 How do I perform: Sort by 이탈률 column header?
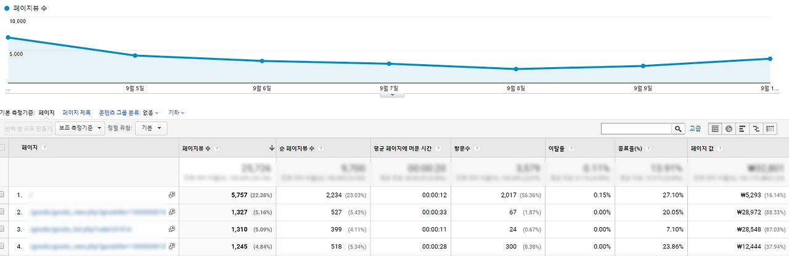click(557, 149)
